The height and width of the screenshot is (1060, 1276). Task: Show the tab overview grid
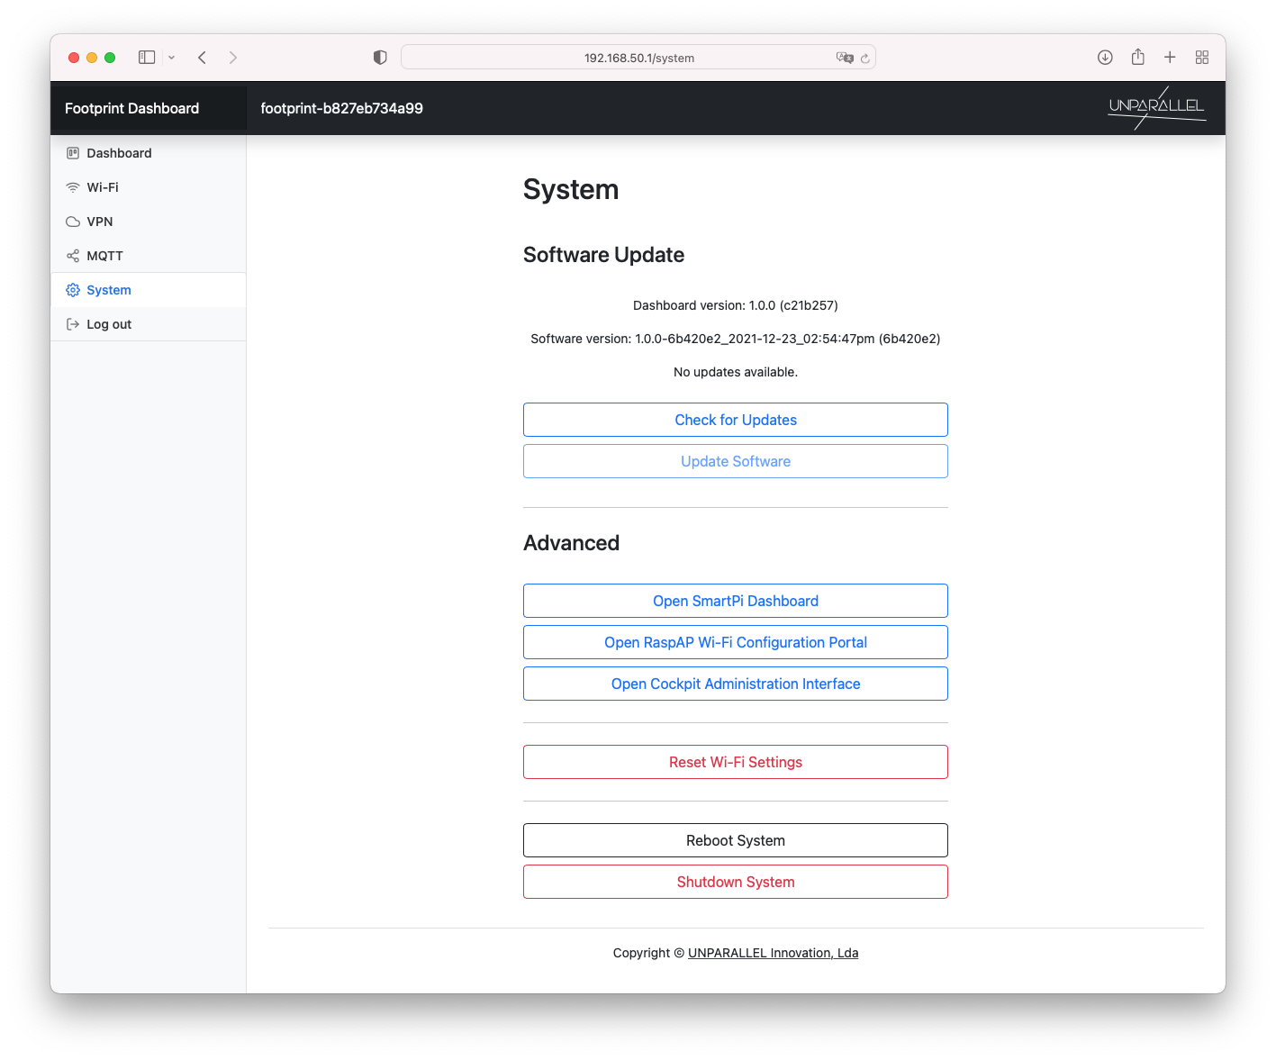(1202, 58)
